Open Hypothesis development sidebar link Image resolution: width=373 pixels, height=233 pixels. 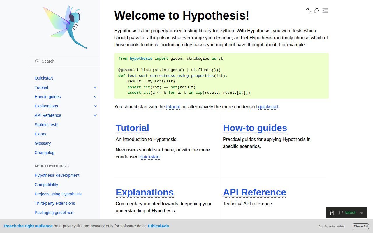point(57,175)
